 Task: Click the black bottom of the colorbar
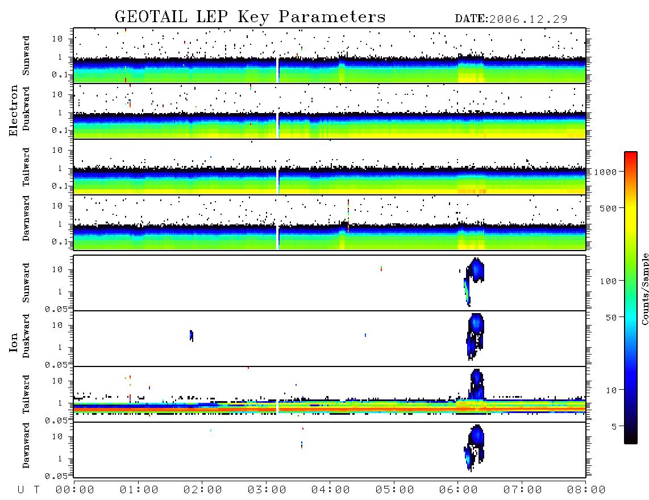631,439
